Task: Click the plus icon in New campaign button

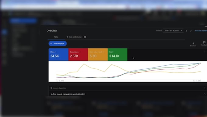Action: click(x=51, y=43)
